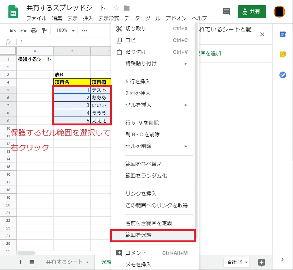Switch to the 保護 sheet tab
293x270 pixels.
tap(106, 262)
